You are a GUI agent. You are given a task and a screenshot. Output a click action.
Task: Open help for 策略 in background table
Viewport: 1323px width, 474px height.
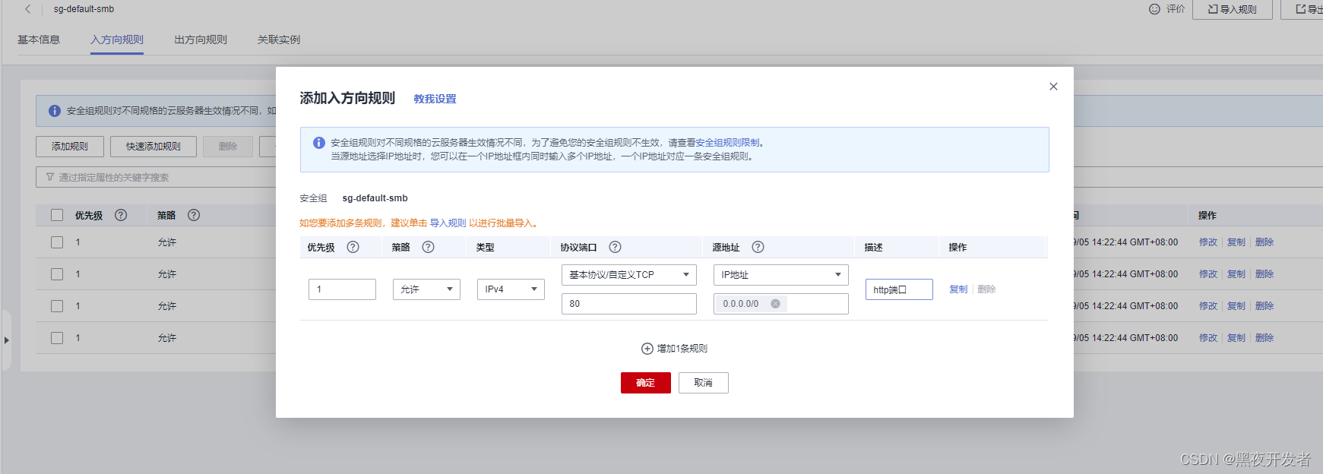tap(194, 215)
